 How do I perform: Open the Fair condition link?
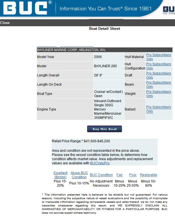point(119,175)
